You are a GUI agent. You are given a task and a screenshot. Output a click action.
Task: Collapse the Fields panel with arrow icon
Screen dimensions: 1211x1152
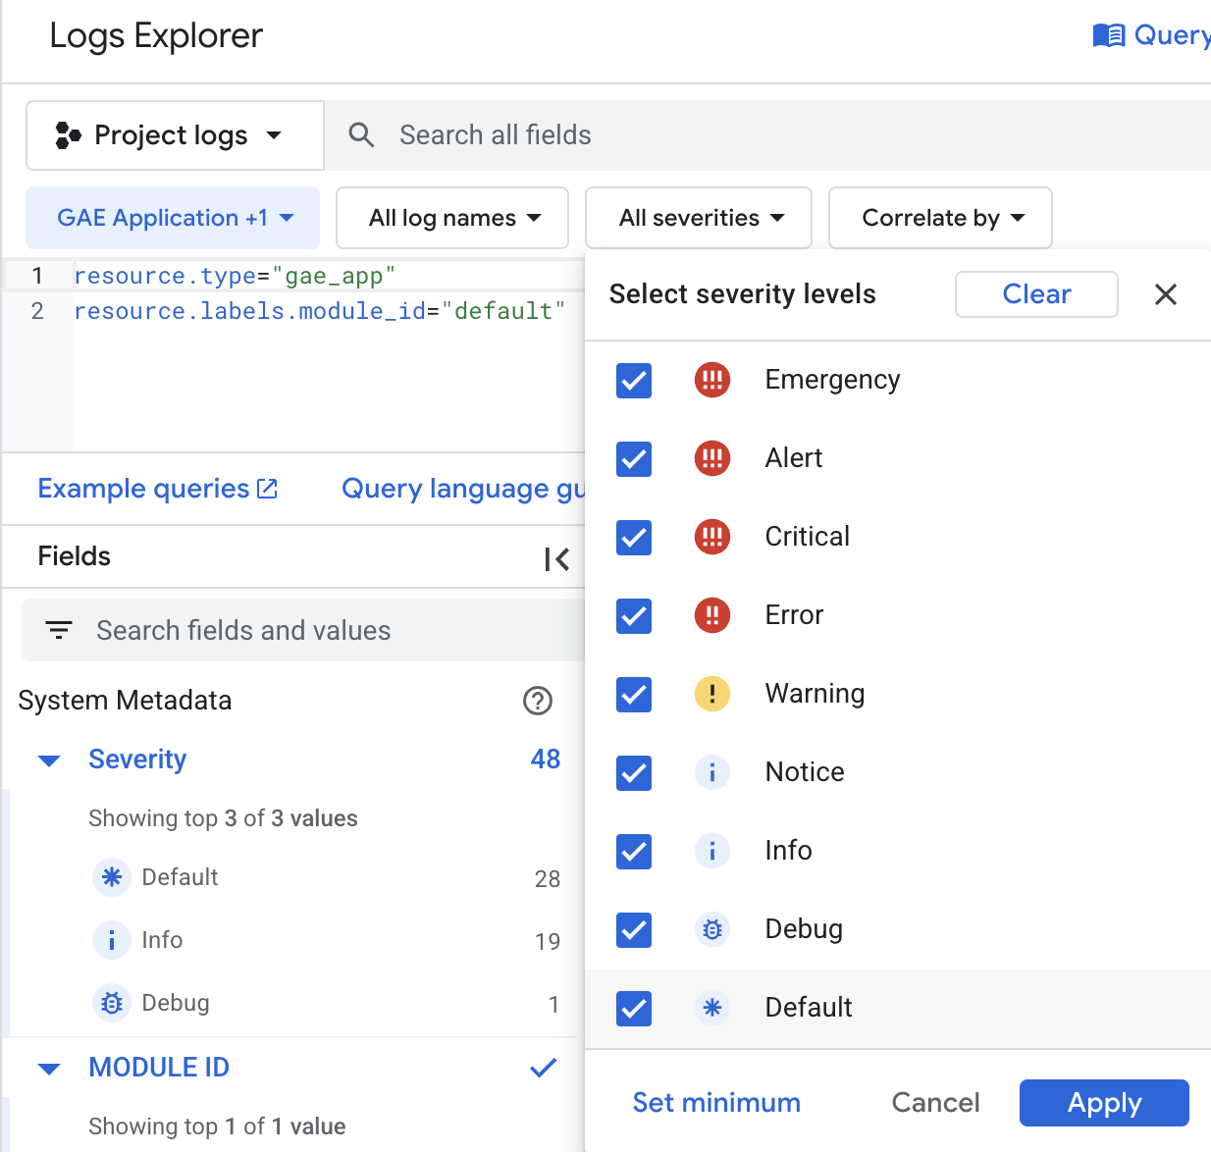[556, 559]
